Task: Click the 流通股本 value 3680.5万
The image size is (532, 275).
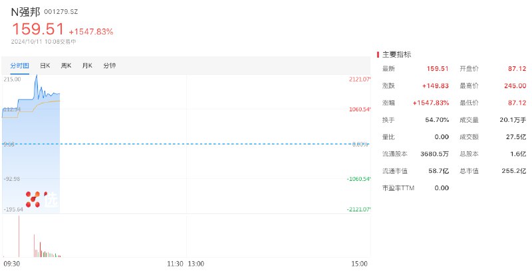Action: pos(435,154)
